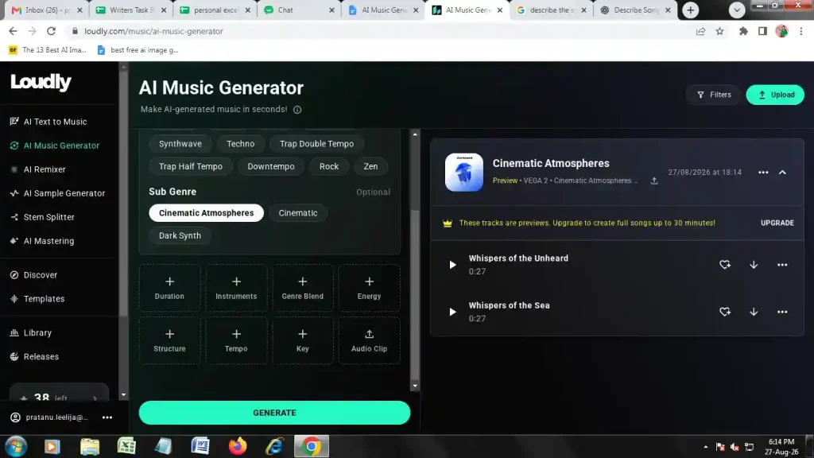Select AI Music Generator sidebar item

coord(55,146)
